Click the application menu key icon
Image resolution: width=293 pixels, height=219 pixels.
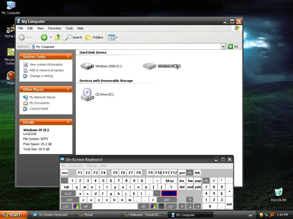161,206
